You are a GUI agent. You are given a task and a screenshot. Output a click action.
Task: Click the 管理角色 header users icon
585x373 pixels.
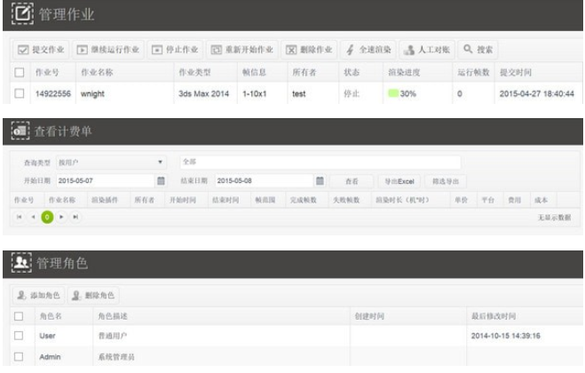(x=21, y=263)
